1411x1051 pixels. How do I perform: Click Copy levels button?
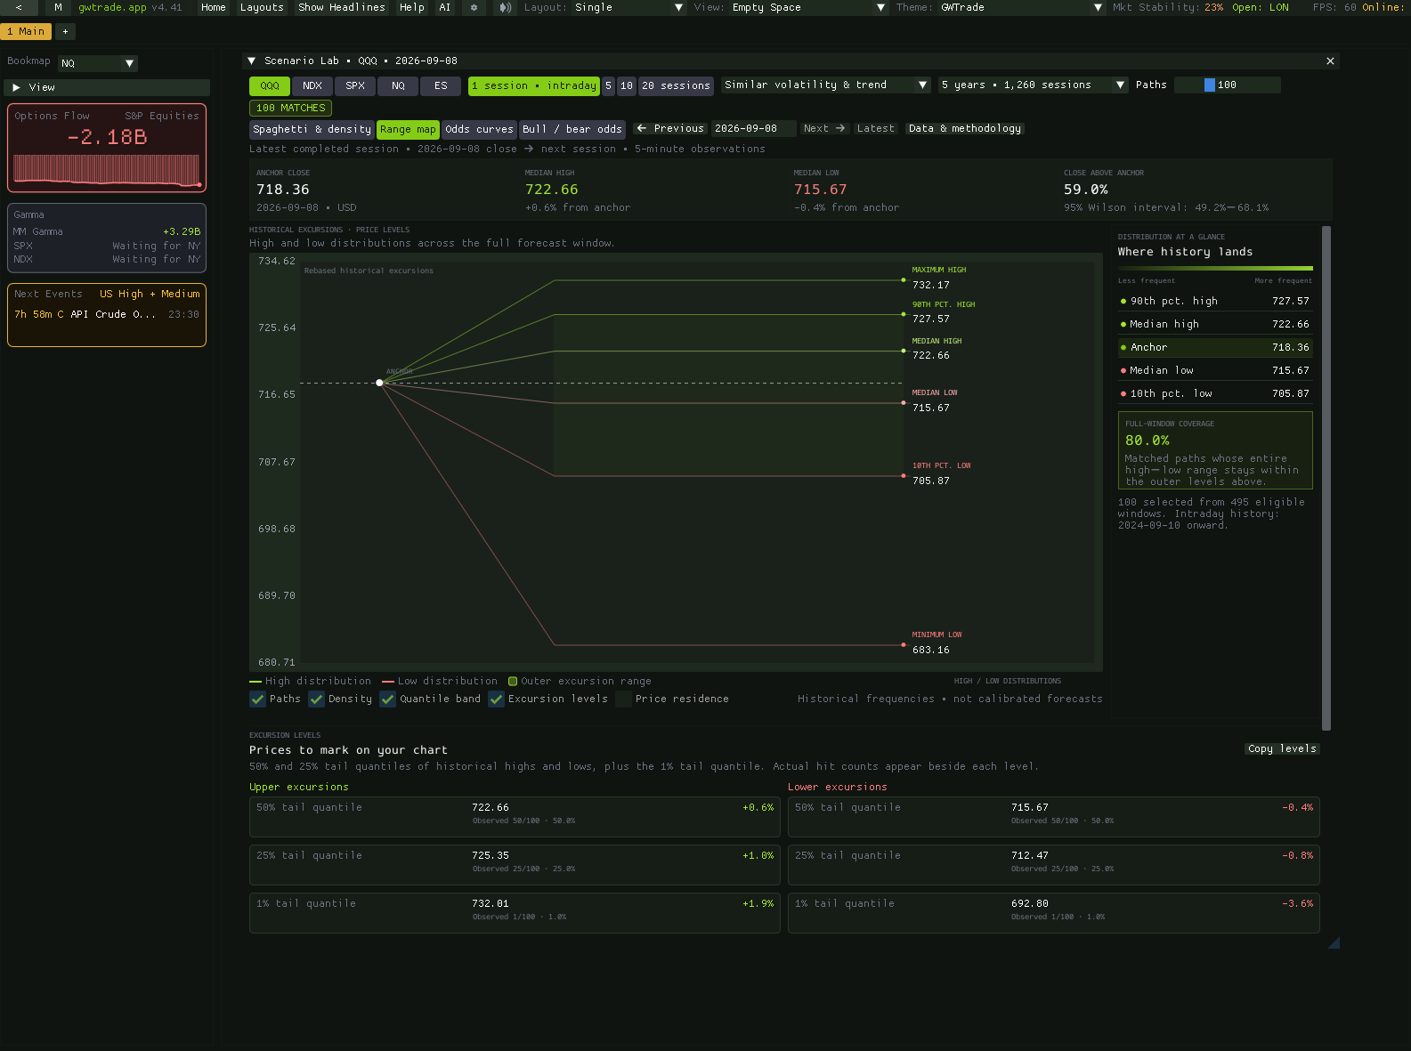tap(1282, 748)
